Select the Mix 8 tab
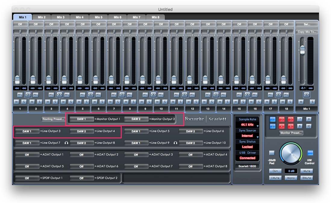The image size is (331, 203). tap(156, 17)
